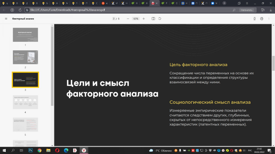
Task: Click the heading Социологический смысл анализа
Action: coord(210,102)
